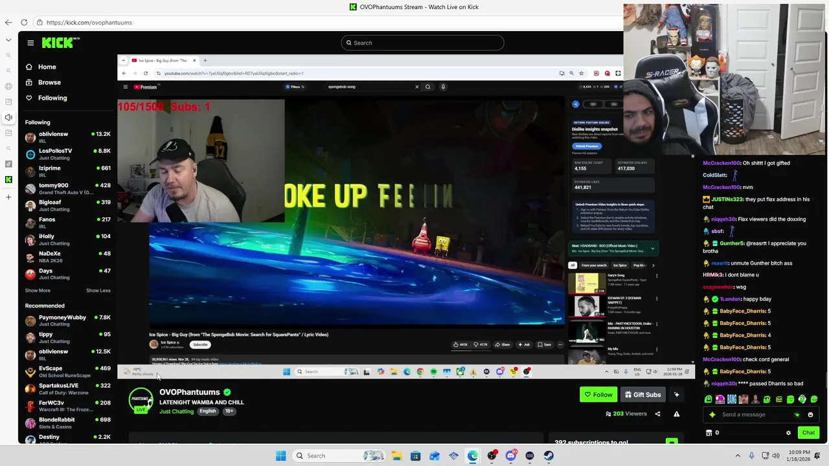Open tippy recommended channel

click(x=68, y=338)
